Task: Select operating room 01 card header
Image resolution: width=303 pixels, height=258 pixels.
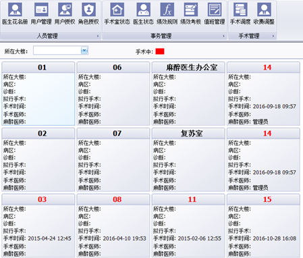Action: 38,68
